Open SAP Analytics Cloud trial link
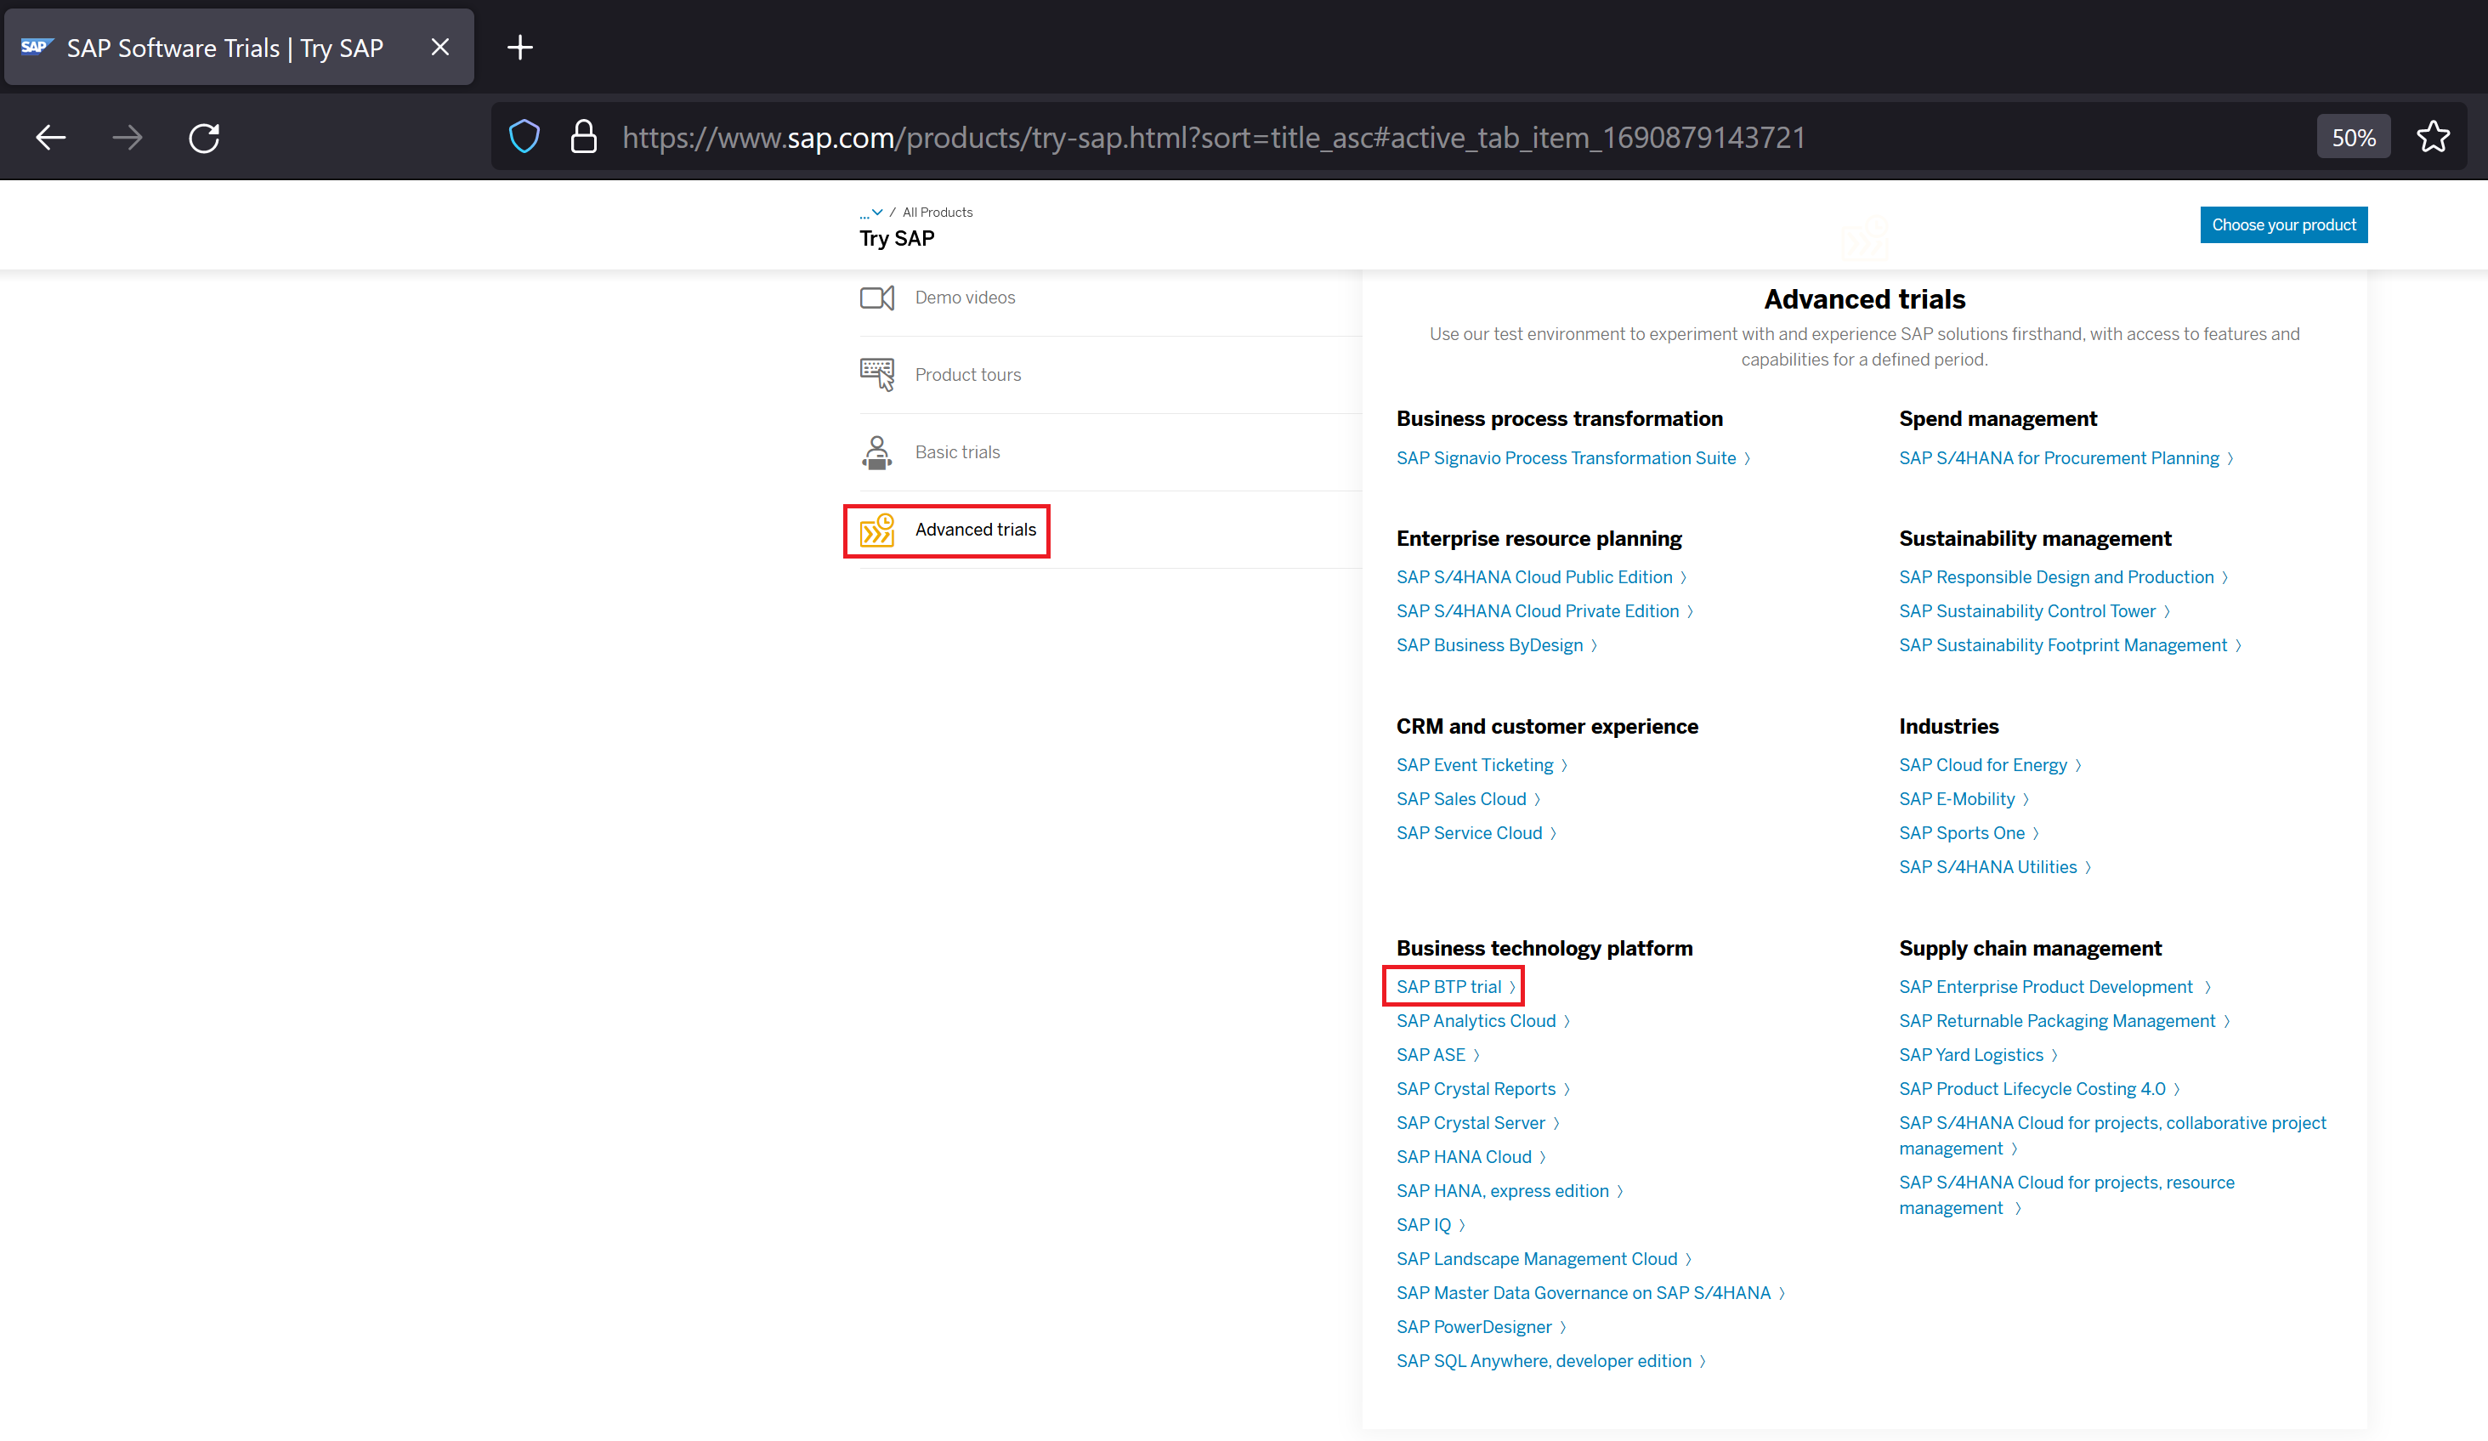Viewport: 2488px width, 1441px height. pyautogui.click(x=1475, y=1020)
